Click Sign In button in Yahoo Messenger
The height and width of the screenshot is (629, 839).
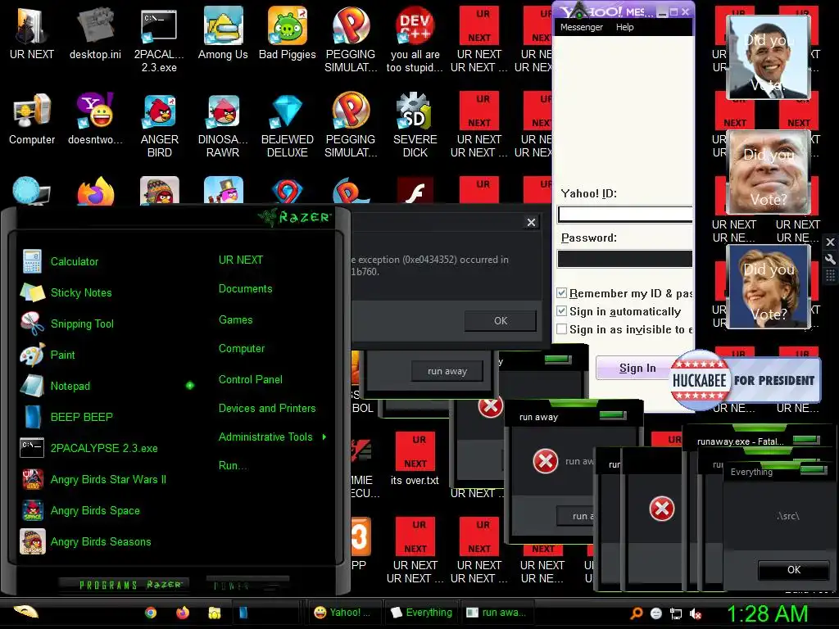(637, 368)
